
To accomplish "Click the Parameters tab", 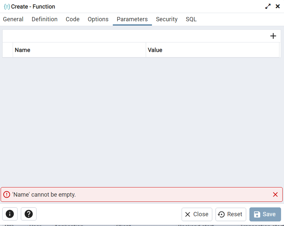I will (x=132, y=19).
